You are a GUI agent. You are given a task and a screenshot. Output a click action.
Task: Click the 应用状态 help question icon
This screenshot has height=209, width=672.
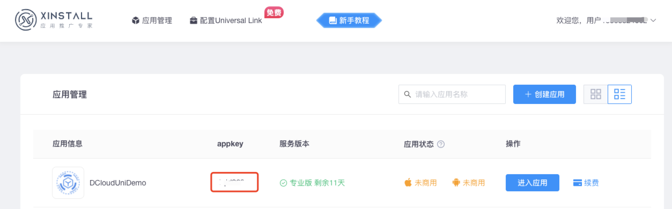coord(441,144)
